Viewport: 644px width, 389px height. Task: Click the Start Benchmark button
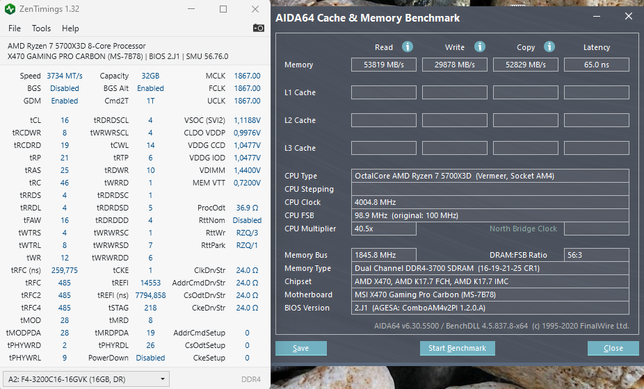457,348
